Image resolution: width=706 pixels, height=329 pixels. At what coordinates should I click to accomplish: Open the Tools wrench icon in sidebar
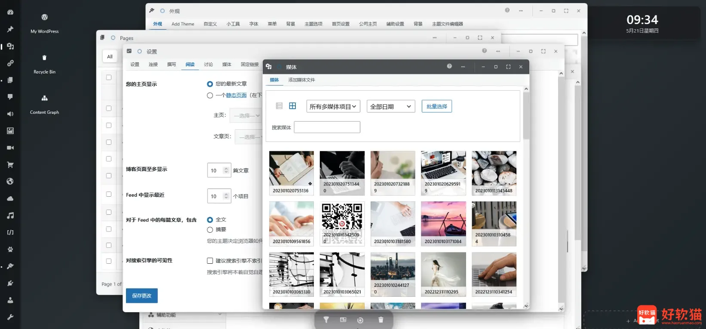pos(10,317)
